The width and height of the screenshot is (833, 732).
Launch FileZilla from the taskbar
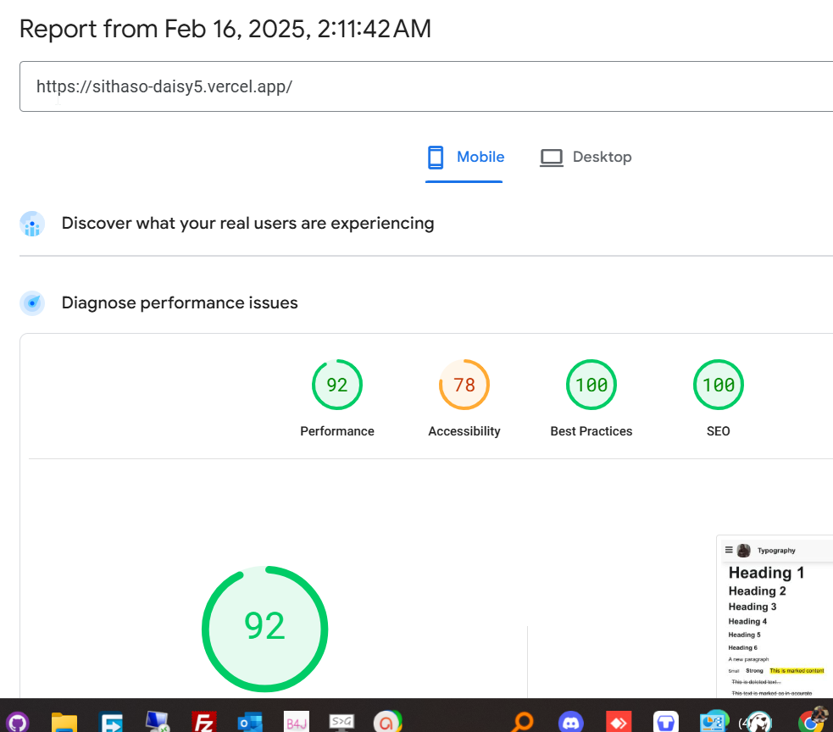coord(203,721)
